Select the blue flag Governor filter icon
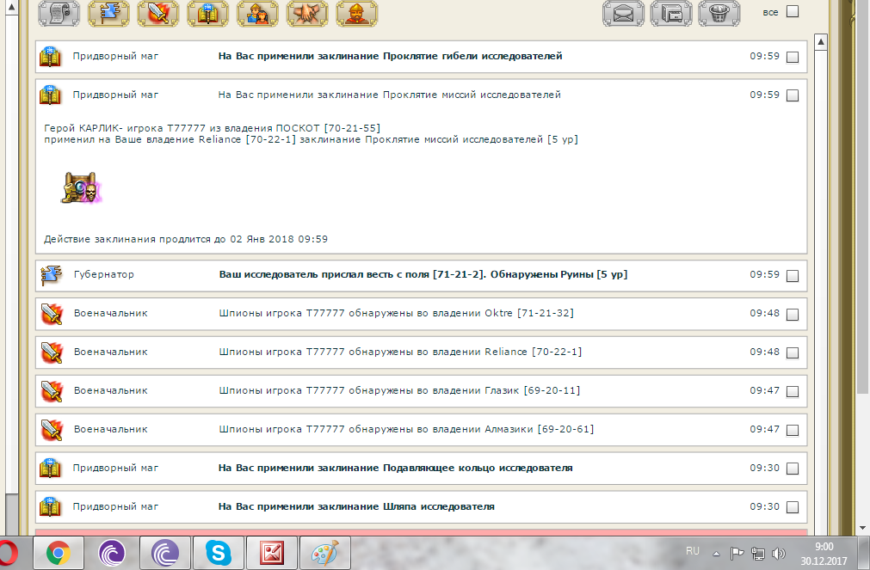Image resolution: width=870 pixels, height=570 pixels. (x=108, y=12)
